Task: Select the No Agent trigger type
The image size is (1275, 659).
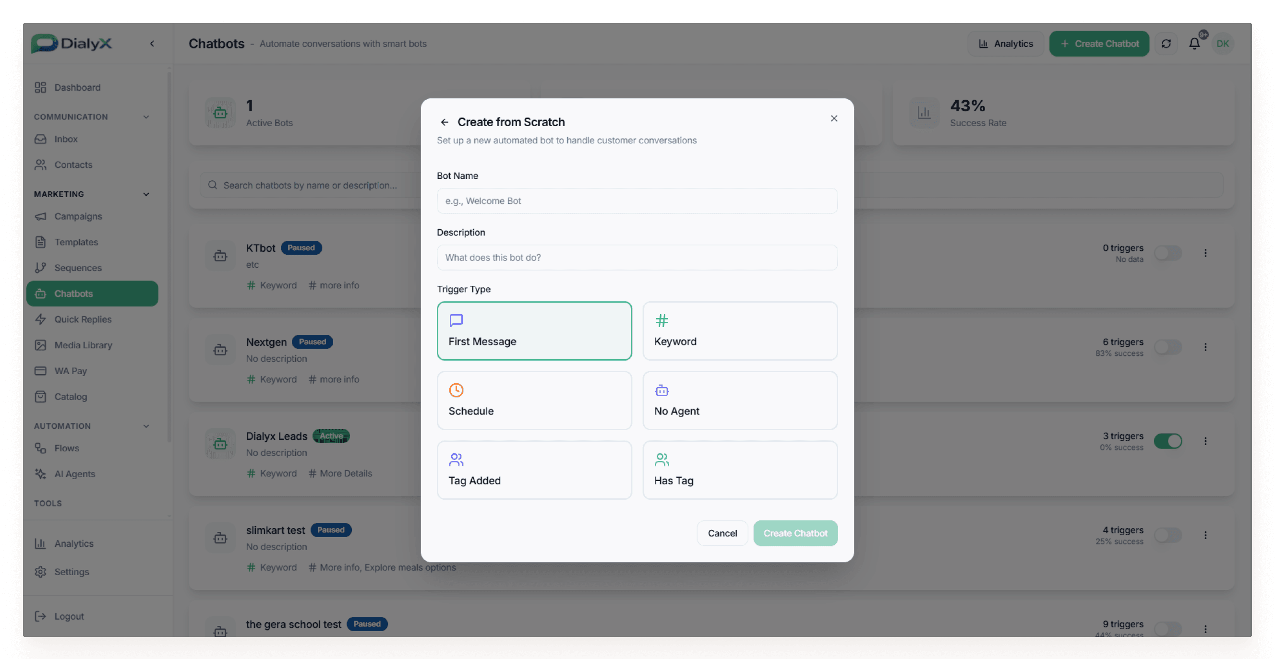Action: [x=739, y=400]
